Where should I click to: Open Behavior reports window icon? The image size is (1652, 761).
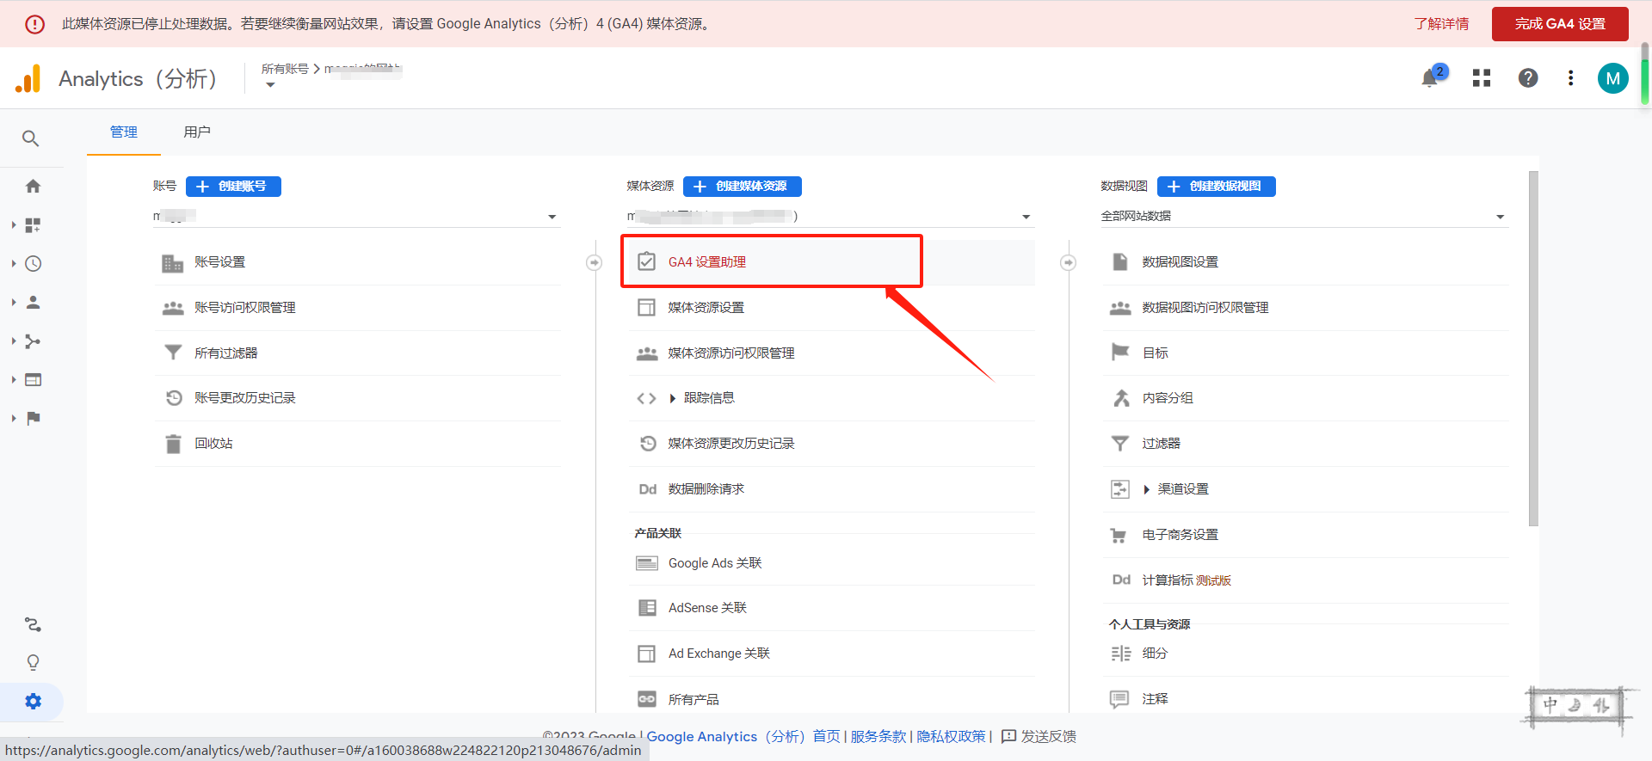pyautogui.click(x=33, y=380)
